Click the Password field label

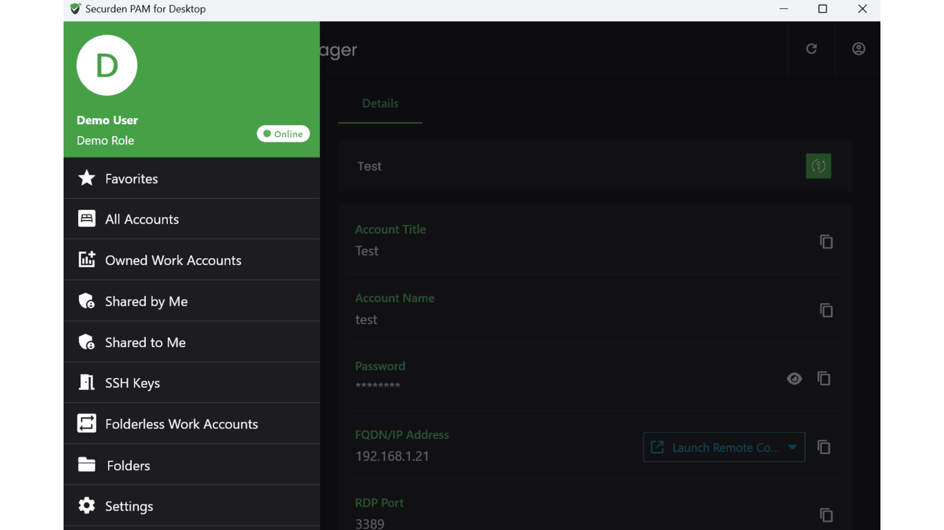click(380, 366)
